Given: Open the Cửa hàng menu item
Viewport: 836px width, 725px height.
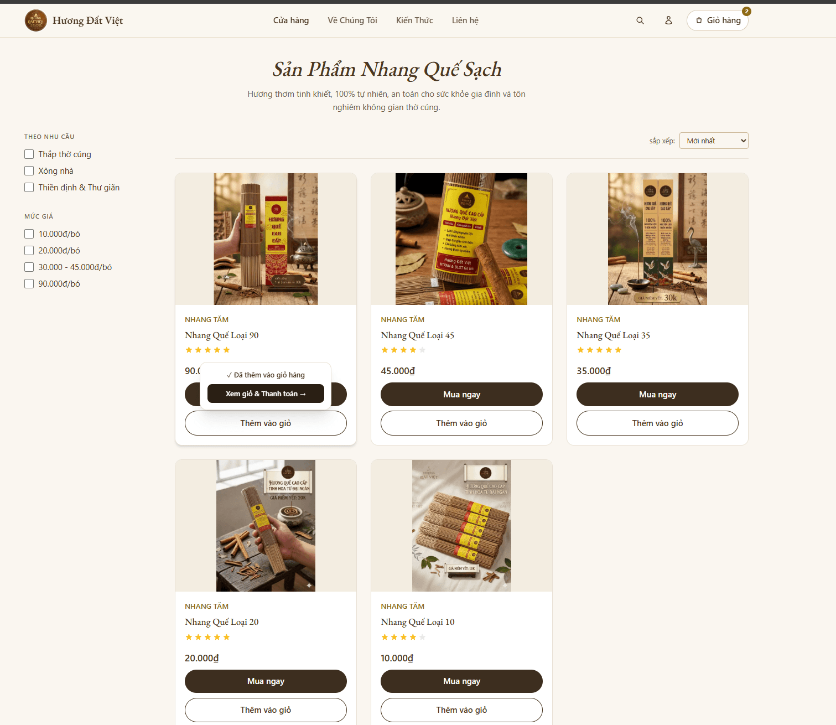Looking at the screenshot, I should [291, 20].
